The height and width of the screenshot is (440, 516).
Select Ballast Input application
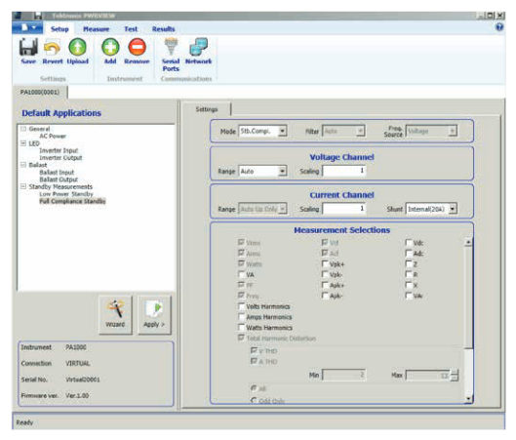coord(57,172)
